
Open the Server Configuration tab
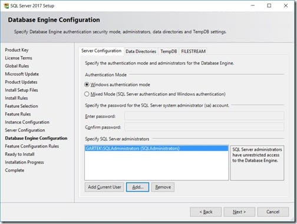click(101, 51)
